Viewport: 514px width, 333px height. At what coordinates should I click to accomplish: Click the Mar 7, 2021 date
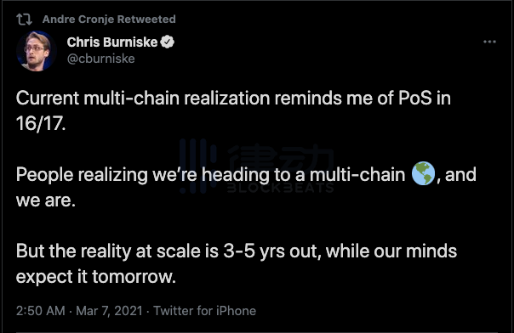109,311
